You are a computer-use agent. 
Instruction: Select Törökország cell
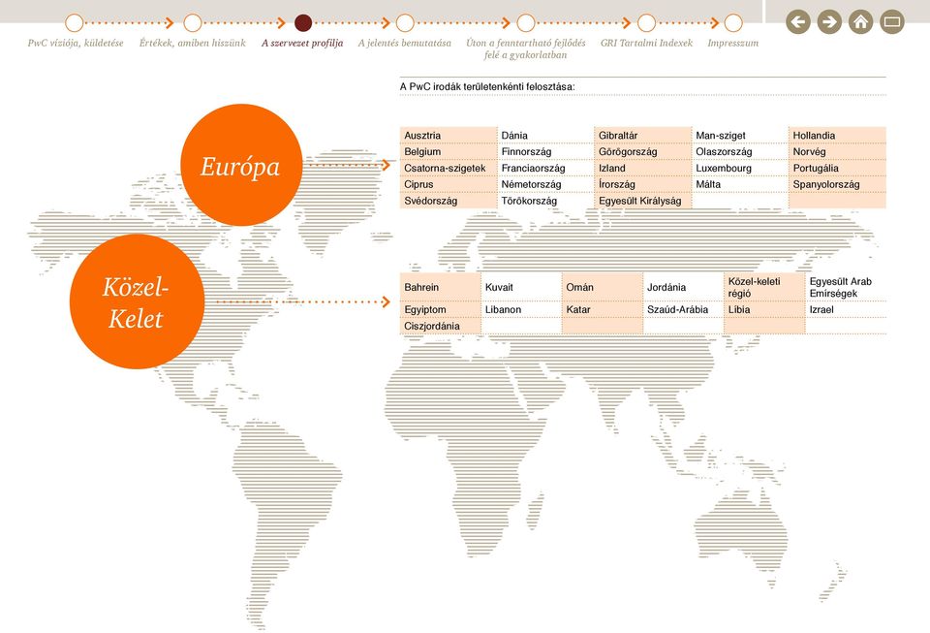point(545,201)
